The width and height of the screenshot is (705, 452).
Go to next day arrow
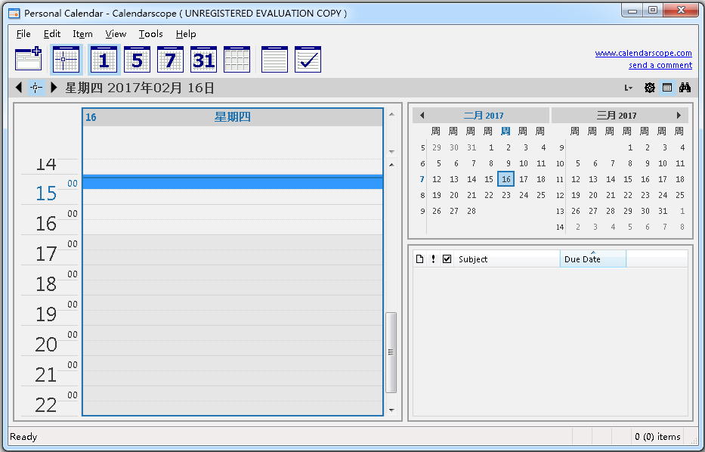(54, 87)
